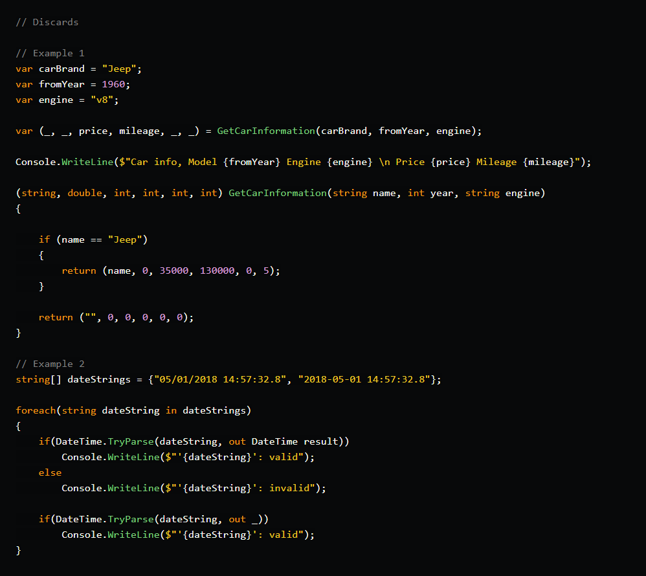The width and height of the screenshot is (646, 576).
Task: Click the "2018-05-01 14:57:32.8" string
Action: point(364,379)
